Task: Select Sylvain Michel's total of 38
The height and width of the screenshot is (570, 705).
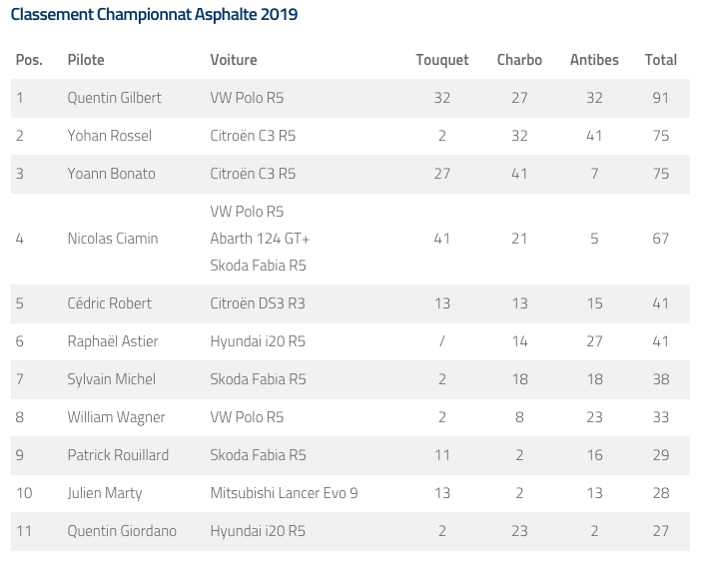Action: 660,379
